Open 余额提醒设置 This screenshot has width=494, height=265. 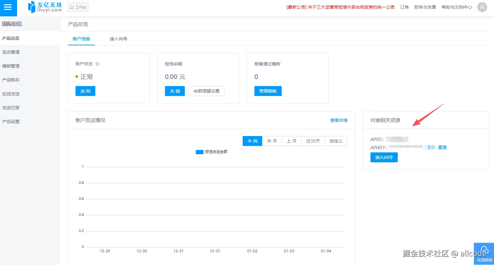[x=206, y=91]
